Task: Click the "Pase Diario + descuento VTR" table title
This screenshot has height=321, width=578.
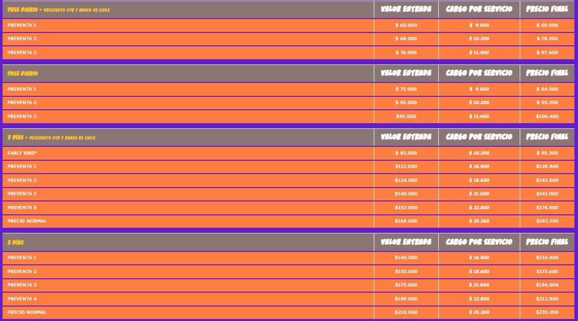Action: (58, 10)
